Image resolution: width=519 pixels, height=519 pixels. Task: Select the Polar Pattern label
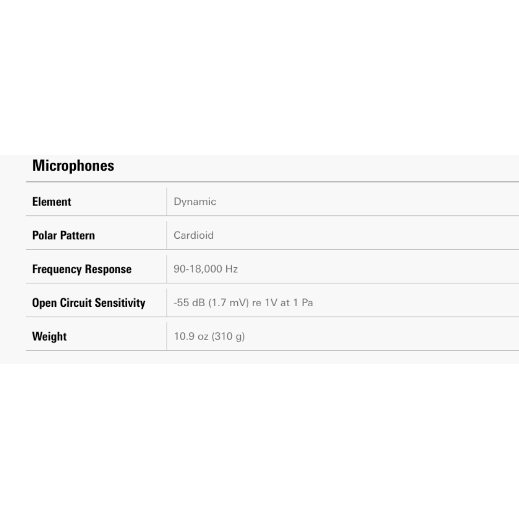point(63,235)
